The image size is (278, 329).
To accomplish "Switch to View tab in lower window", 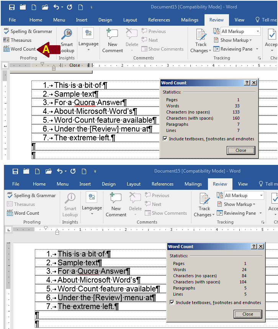I will [x=243, y=184].
